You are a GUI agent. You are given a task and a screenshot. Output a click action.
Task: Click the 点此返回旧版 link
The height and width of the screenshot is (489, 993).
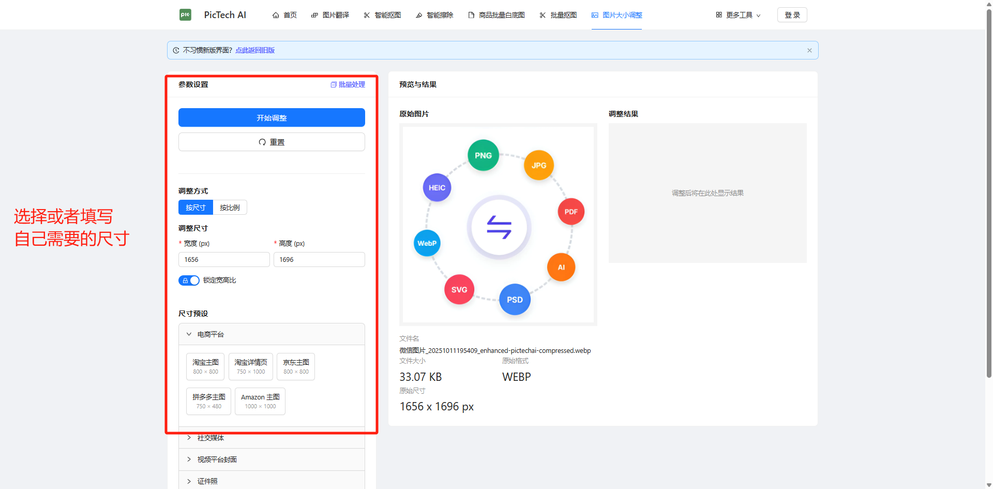(255, 51)
